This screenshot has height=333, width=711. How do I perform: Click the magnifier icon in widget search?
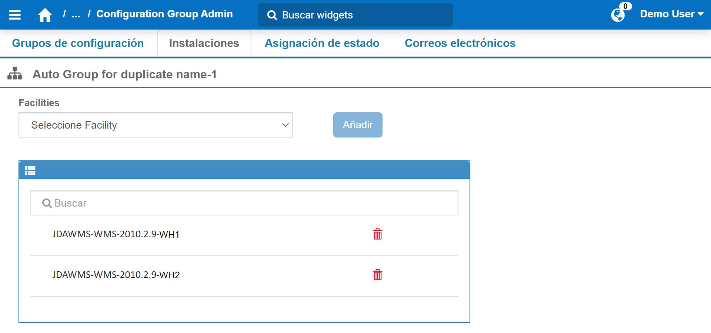[272, 15]
